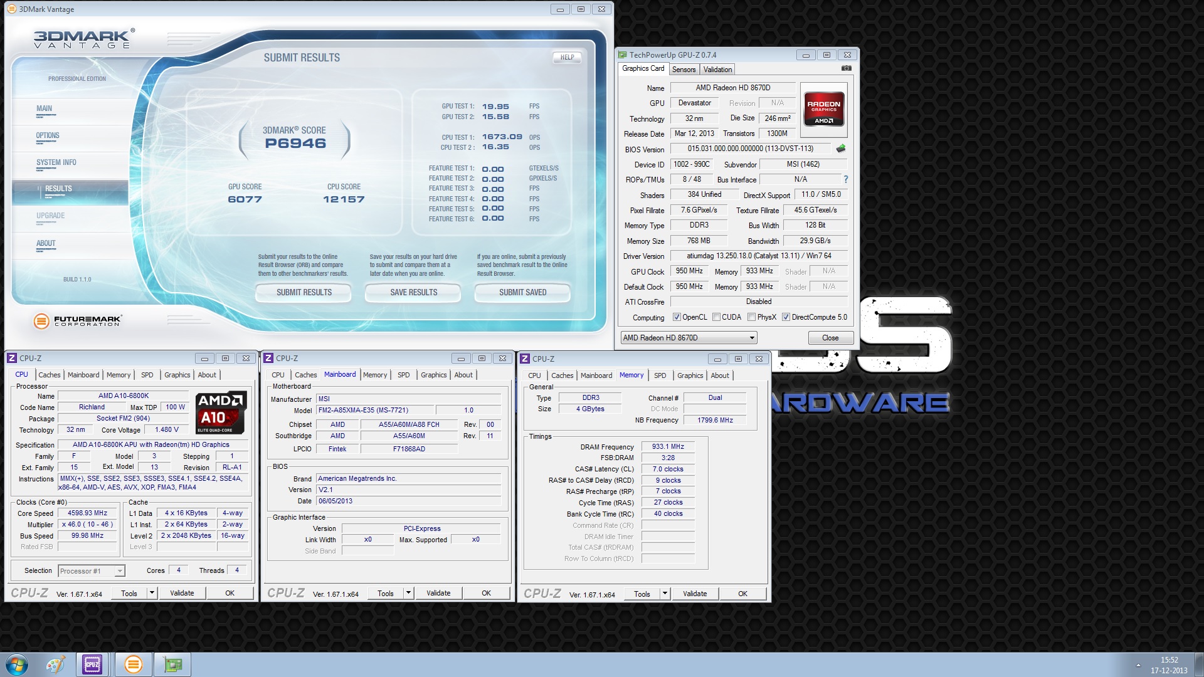Open the GPU-Z taskbar icon
1204x677 pixels.
pos(173,664)
